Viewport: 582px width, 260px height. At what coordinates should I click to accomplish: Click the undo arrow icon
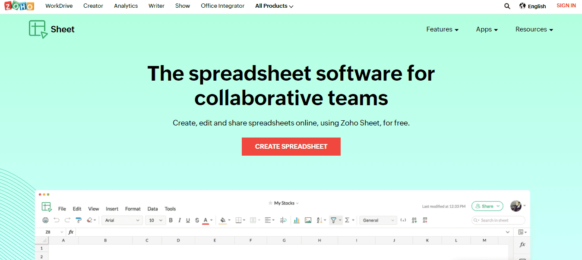point(57,220)
